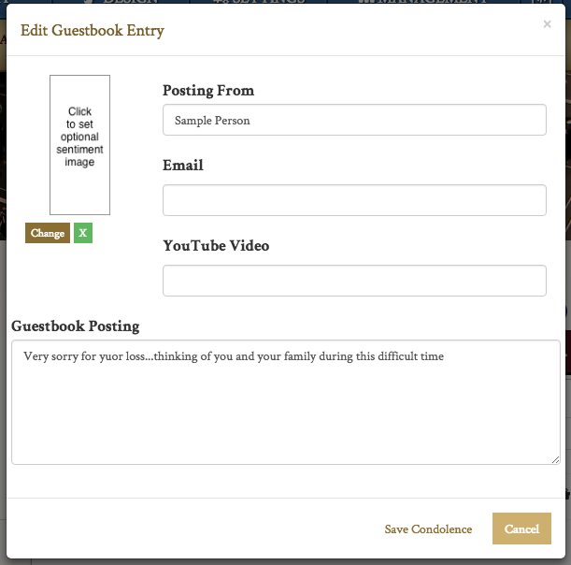Click the Email field label
The image size is (571, 565).
tap(183, 166)
